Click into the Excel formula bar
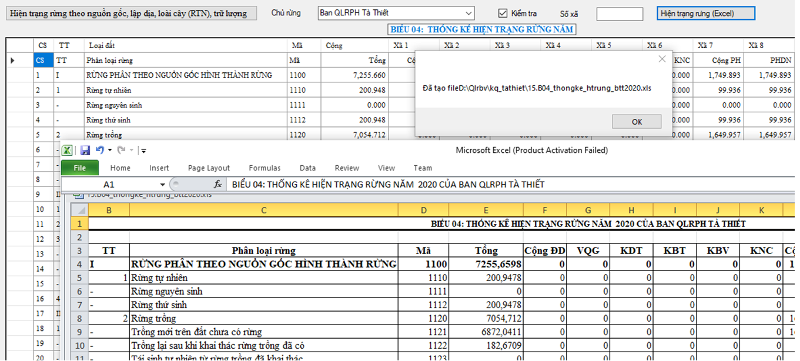Screen dimensions: 800x361 point(511,185)
